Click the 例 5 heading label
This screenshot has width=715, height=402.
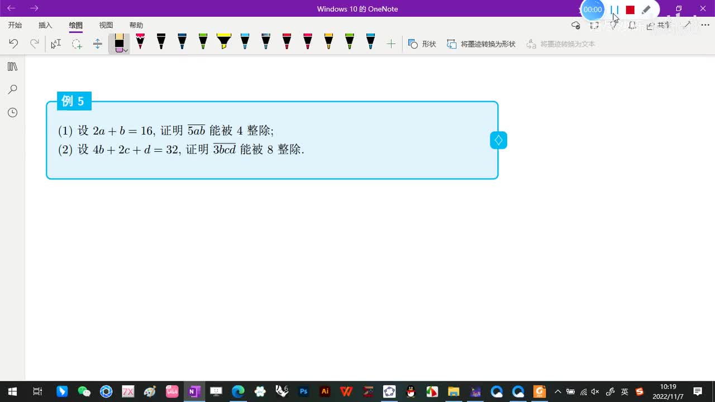73,101
